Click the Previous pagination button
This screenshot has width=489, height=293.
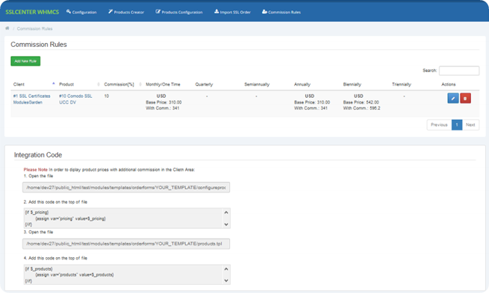439,125
